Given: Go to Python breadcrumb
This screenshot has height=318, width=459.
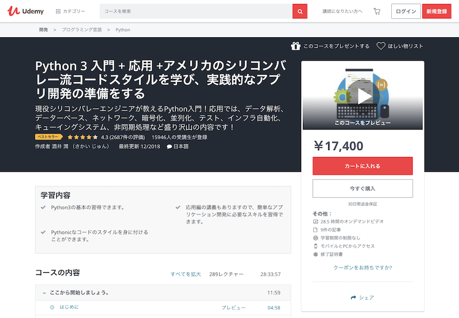Looking at the screenshot, I should pyautogui.click(x=123, y=30).
